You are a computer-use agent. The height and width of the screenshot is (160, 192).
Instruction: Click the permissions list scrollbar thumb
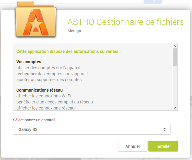[x=175, y=57]
